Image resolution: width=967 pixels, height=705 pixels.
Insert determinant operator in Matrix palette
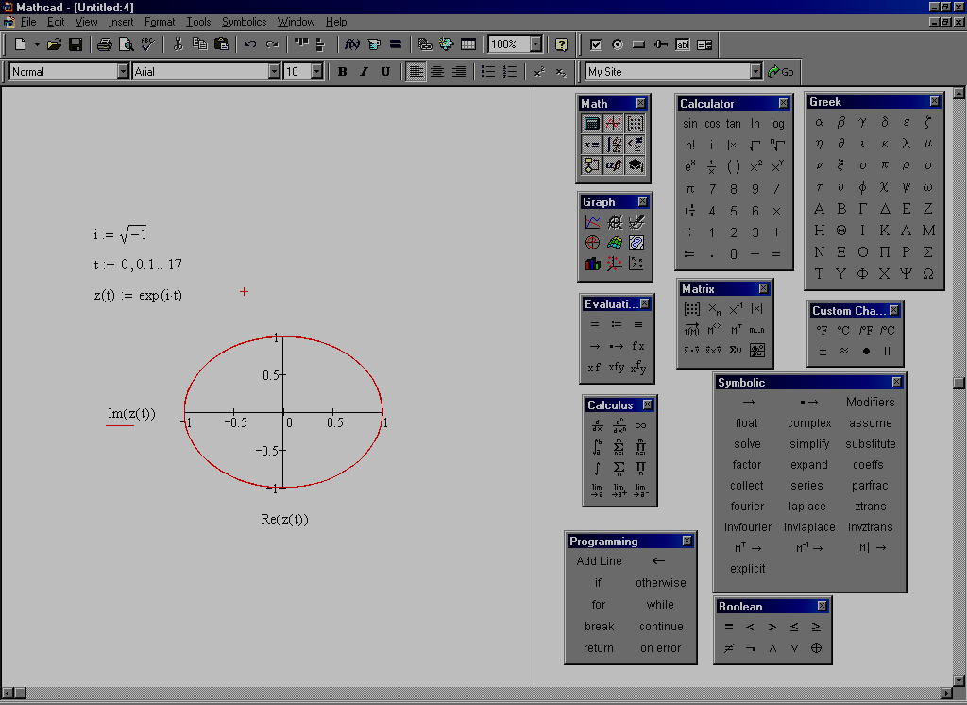pos(757,309)
